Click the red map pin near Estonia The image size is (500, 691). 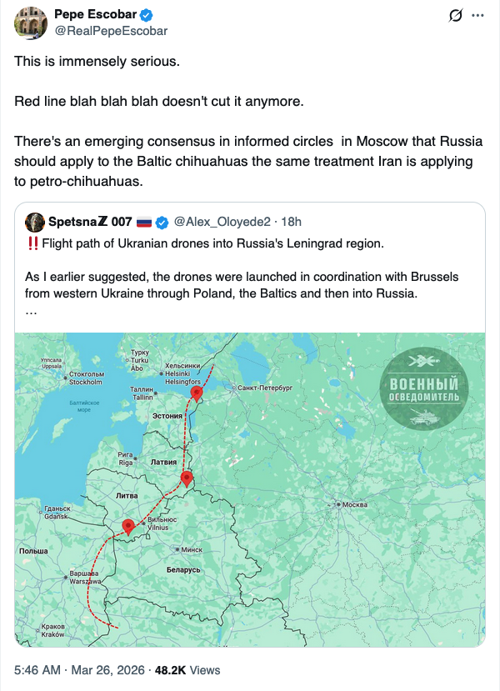[197, 393]
